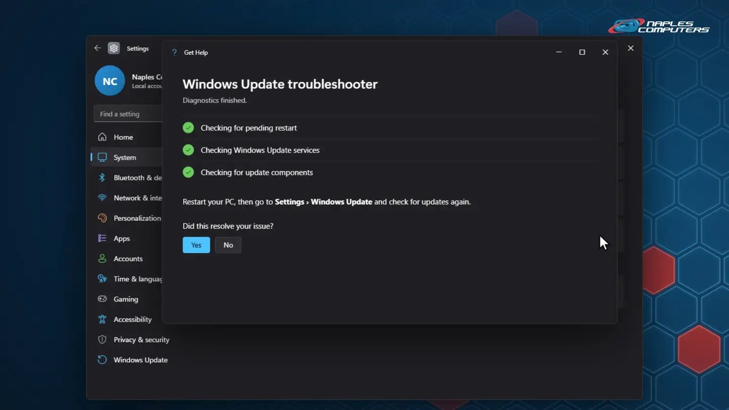This screenshot has height=410, width=729.
Task: Click Time & language label in sidebar
Action: click(138, 279)
